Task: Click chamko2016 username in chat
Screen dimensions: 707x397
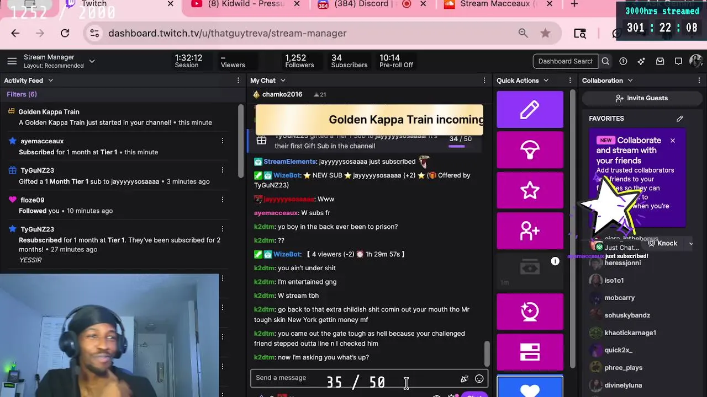Action: 282,94
